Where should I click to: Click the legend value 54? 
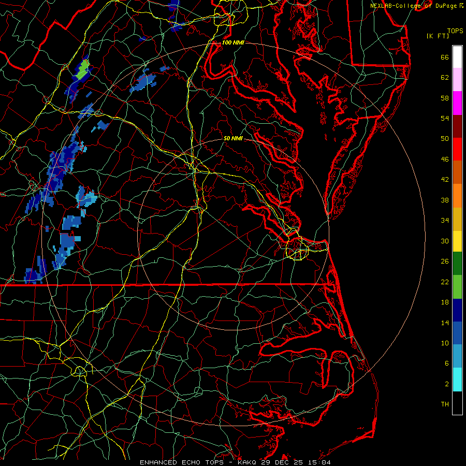click(x=445, y=118)
